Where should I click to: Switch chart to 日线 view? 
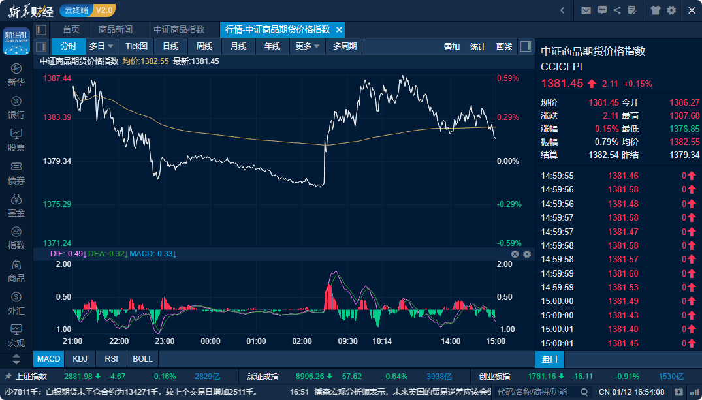pos(170,46)
